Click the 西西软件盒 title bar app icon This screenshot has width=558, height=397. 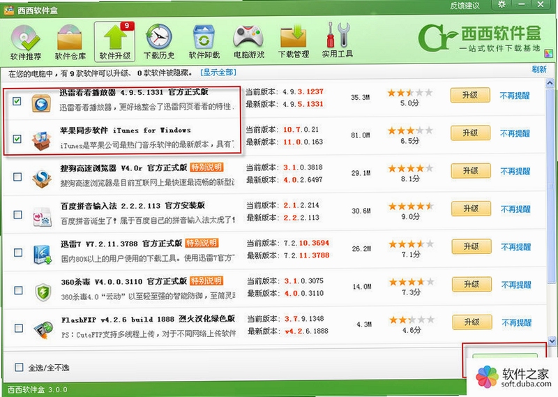coord(9,10)
